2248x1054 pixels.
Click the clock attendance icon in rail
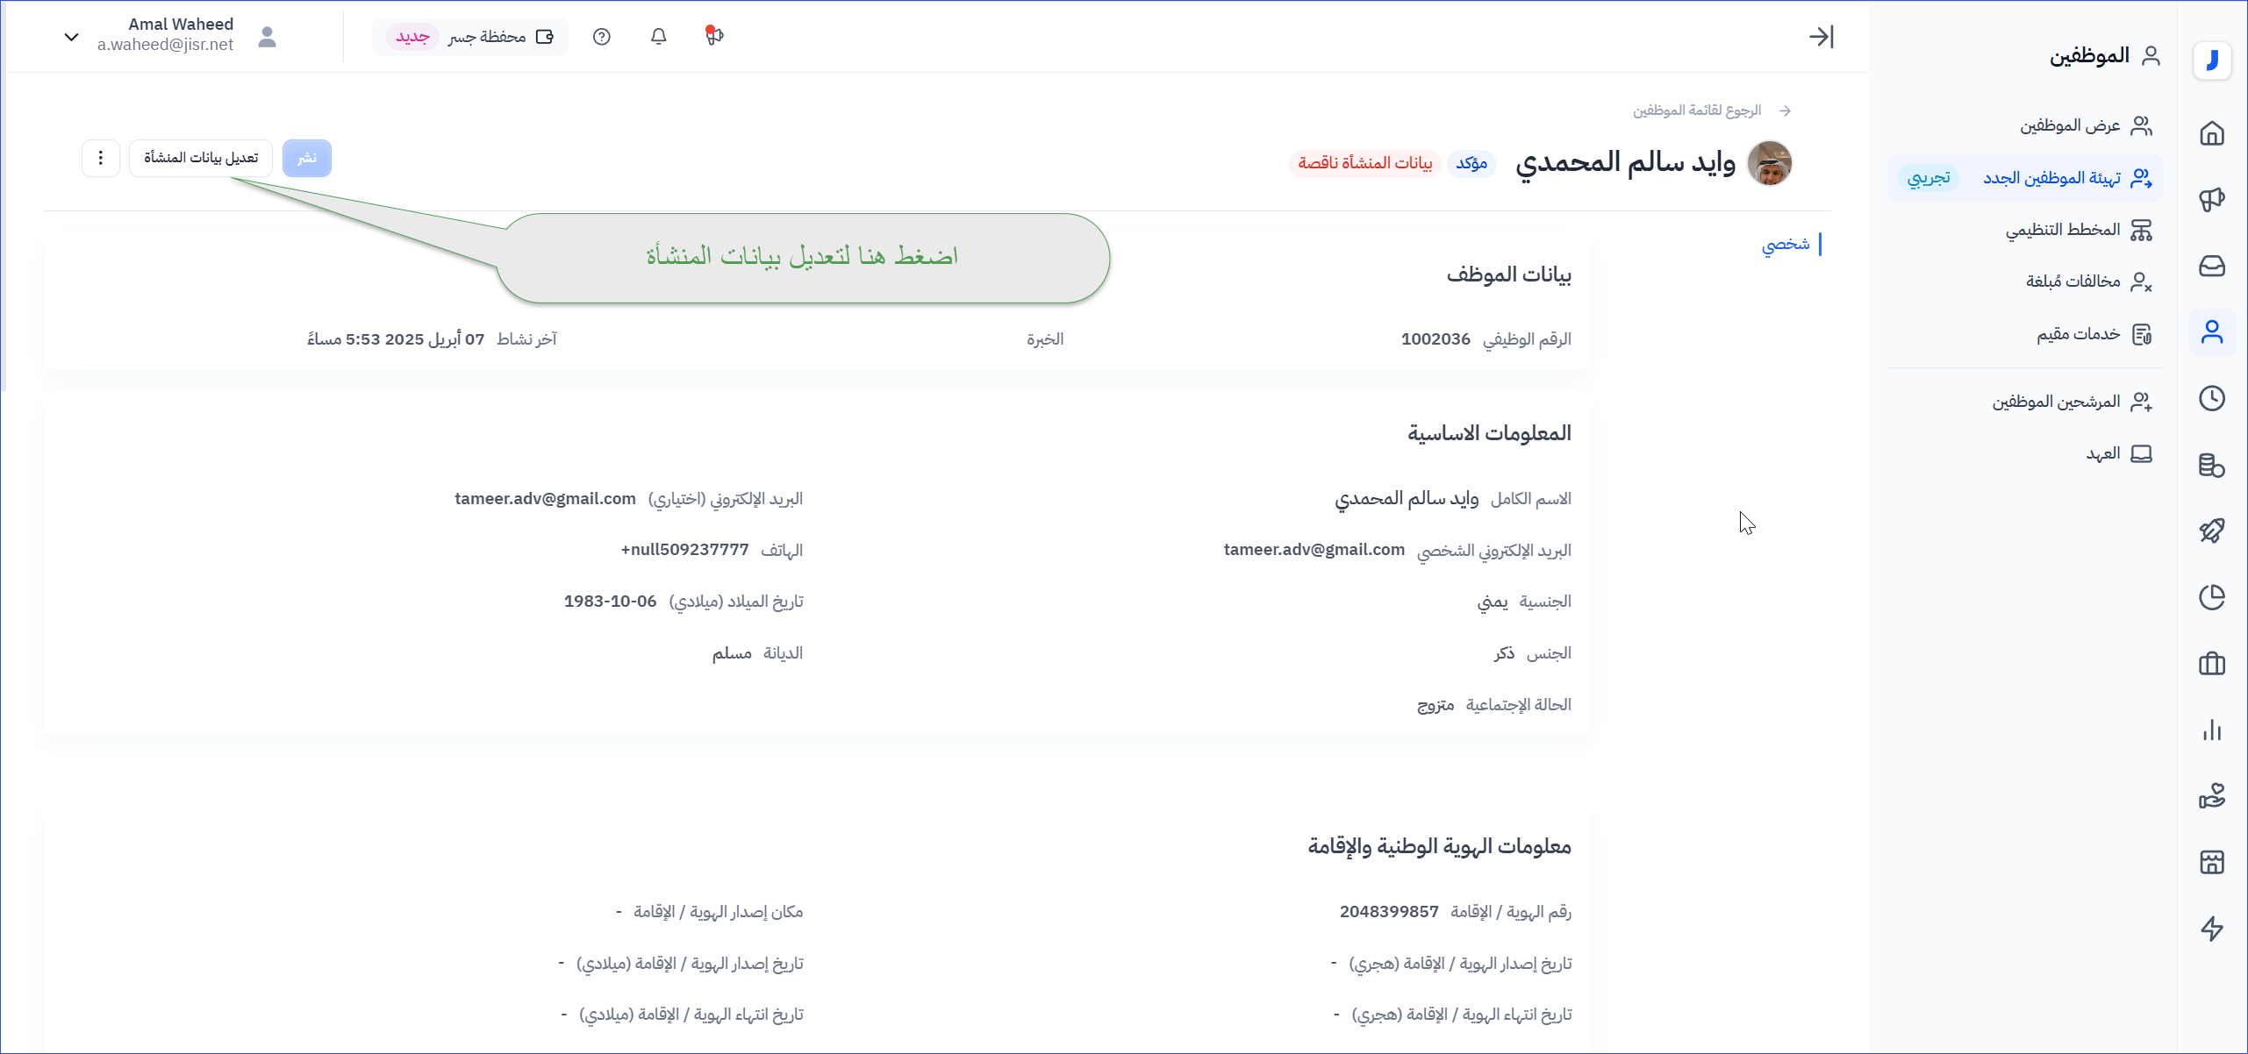(x=2211, y=398)
